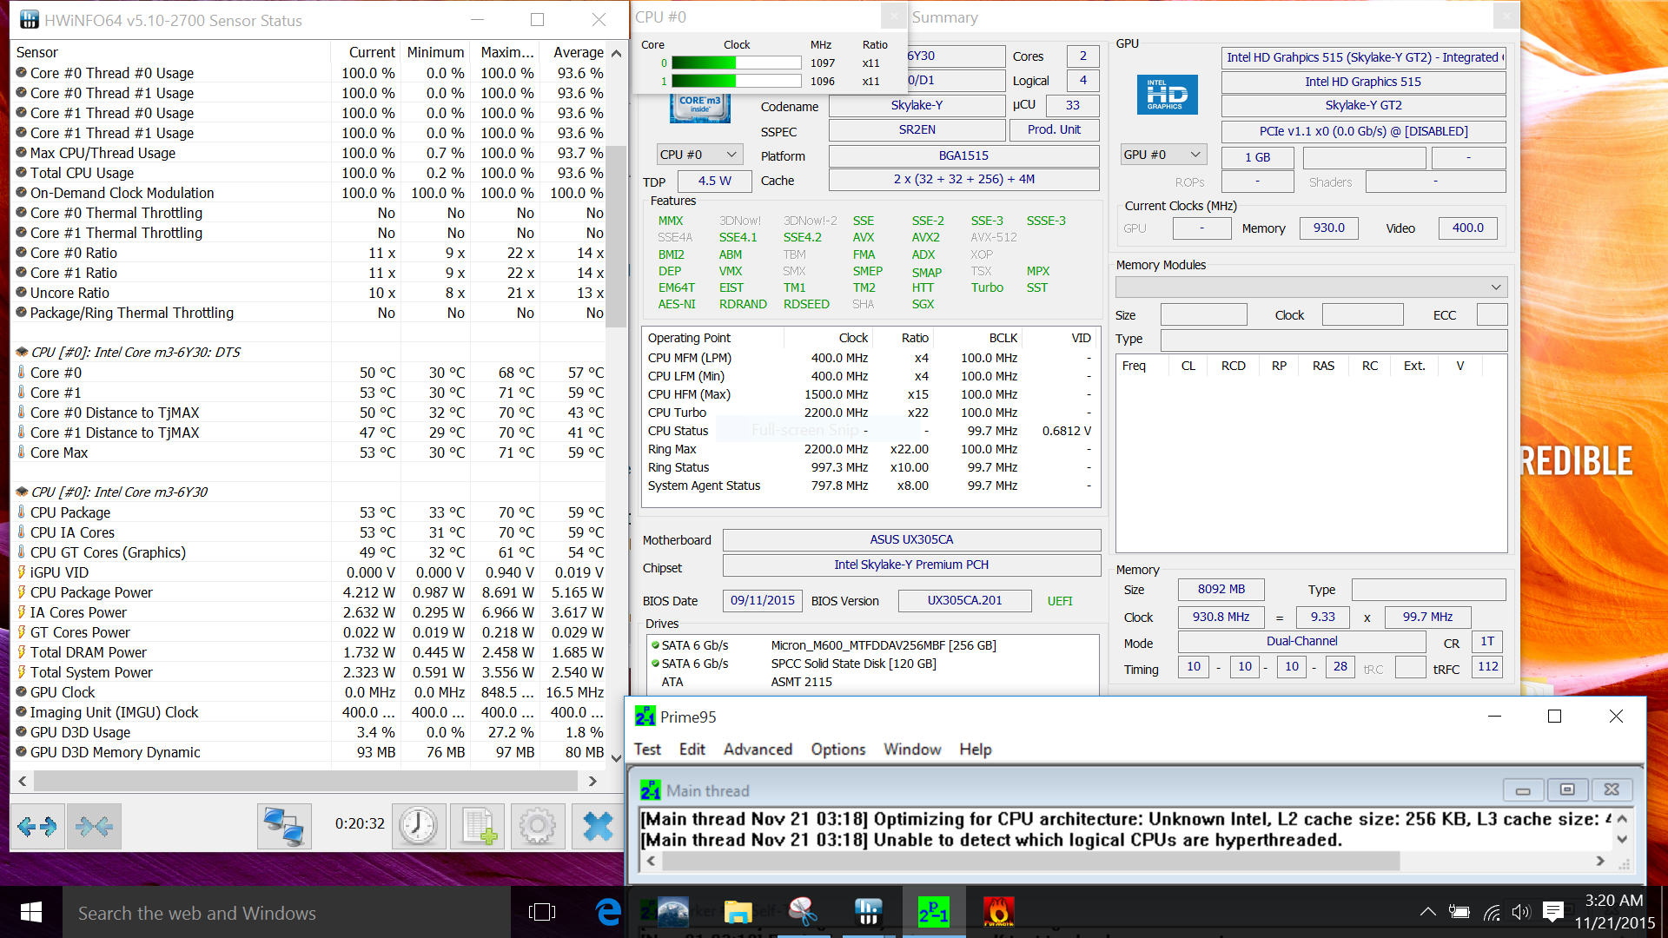
Task: Open Prime95 from the taskbar
Action: tap(933, 912)
